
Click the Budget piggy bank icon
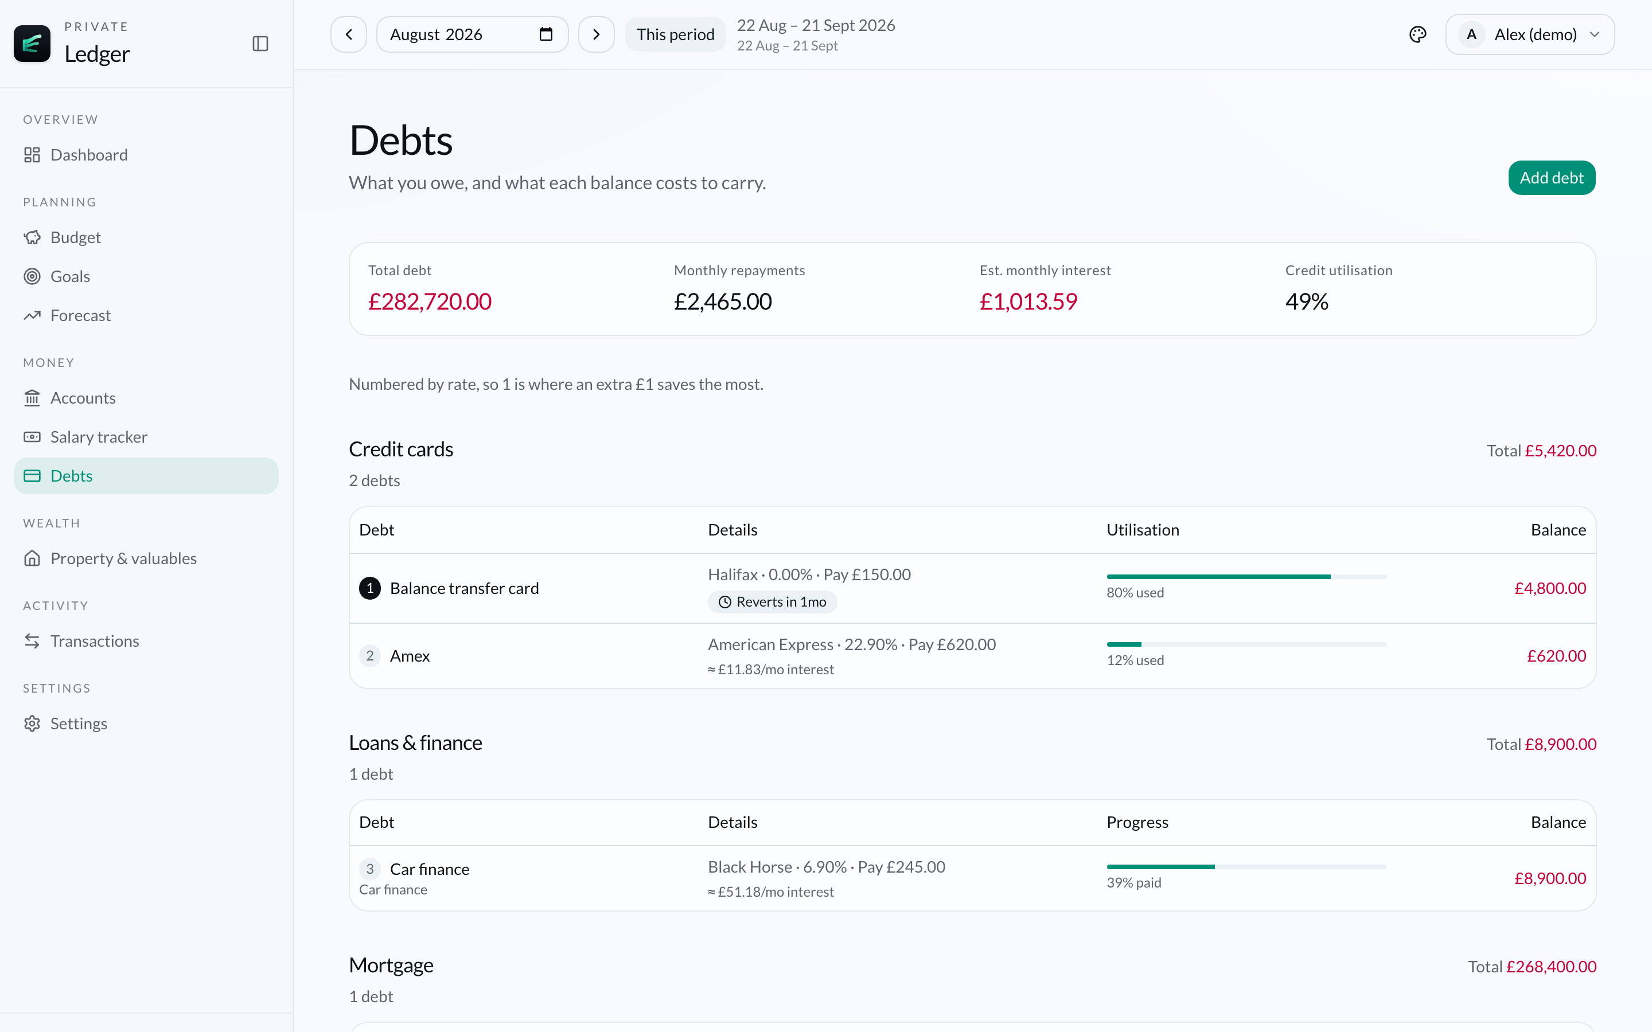tap(32, 237)
